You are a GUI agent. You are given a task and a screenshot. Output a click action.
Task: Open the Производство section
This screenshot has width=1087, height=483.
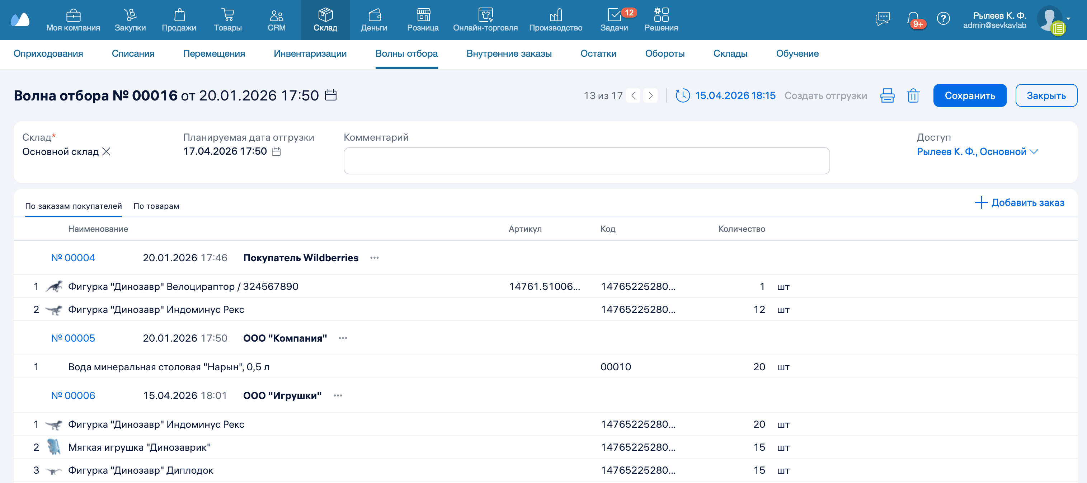[x=555, y=20]
